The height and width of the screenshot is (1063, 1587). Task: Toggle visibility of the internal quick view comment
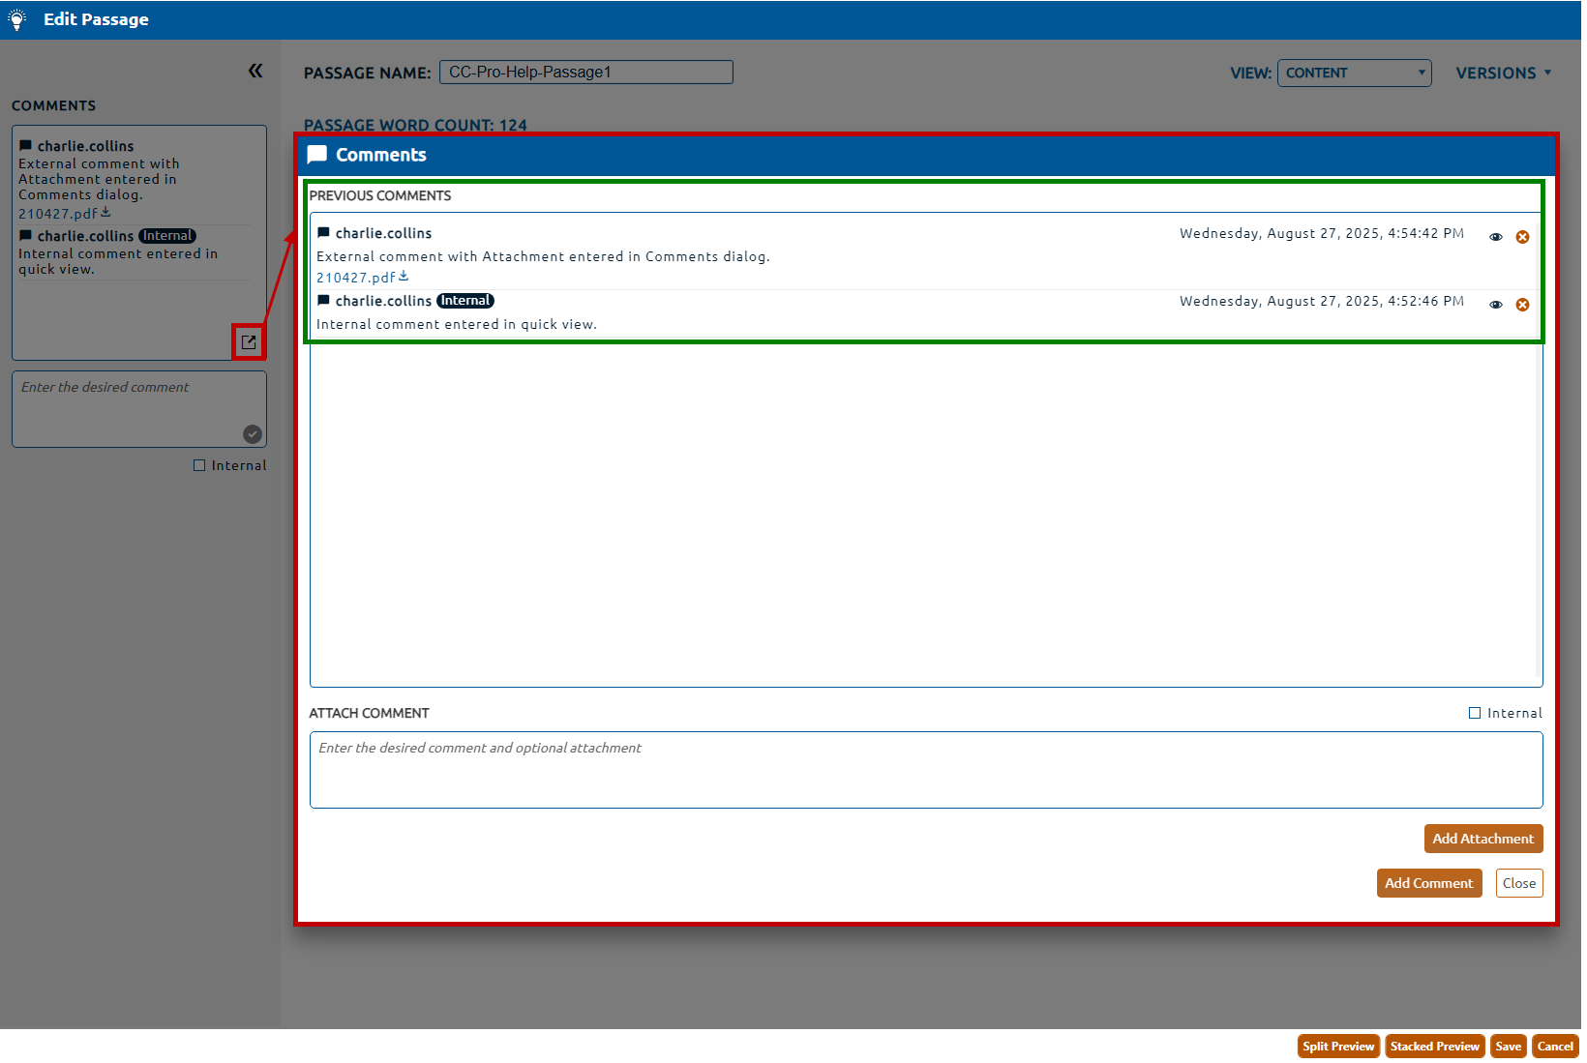(x=1496, y=305)
